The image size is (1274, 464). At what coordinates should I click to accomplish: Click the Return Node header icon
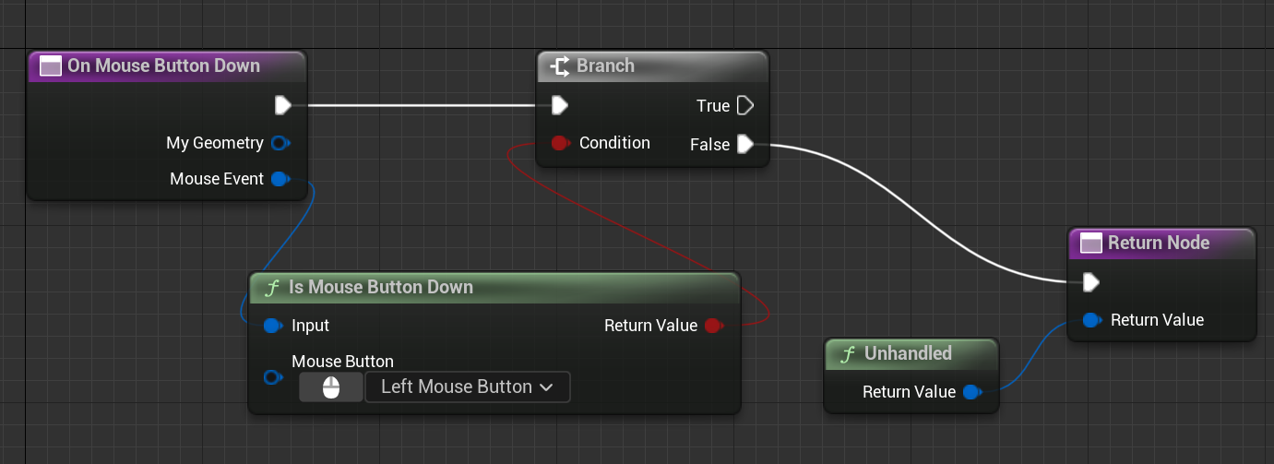click(x=1091, y=243)
